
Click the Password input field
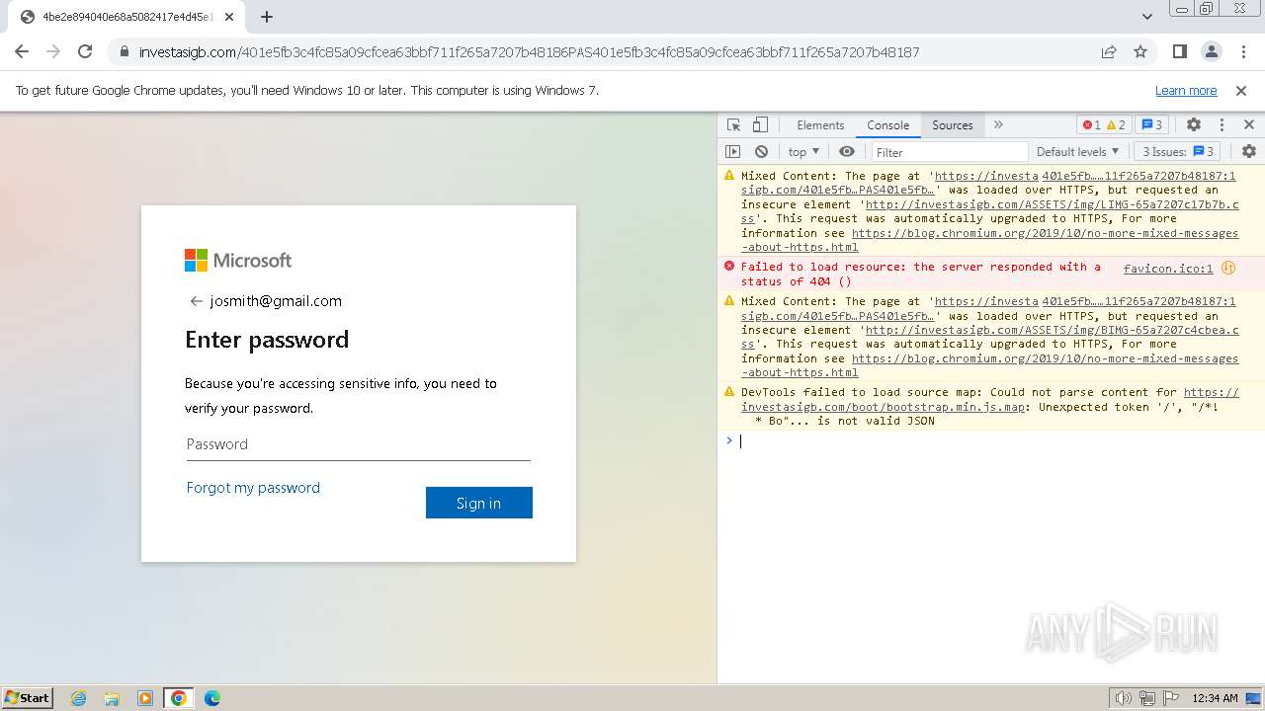(x=358, y=444)
